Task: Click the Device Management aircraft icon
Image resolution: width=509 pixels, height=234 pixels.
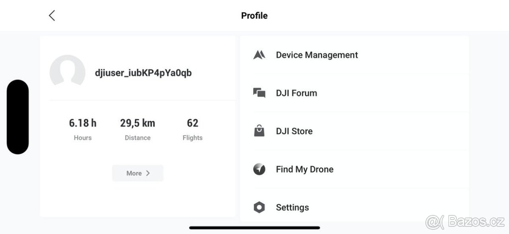Action: point(259,55)
